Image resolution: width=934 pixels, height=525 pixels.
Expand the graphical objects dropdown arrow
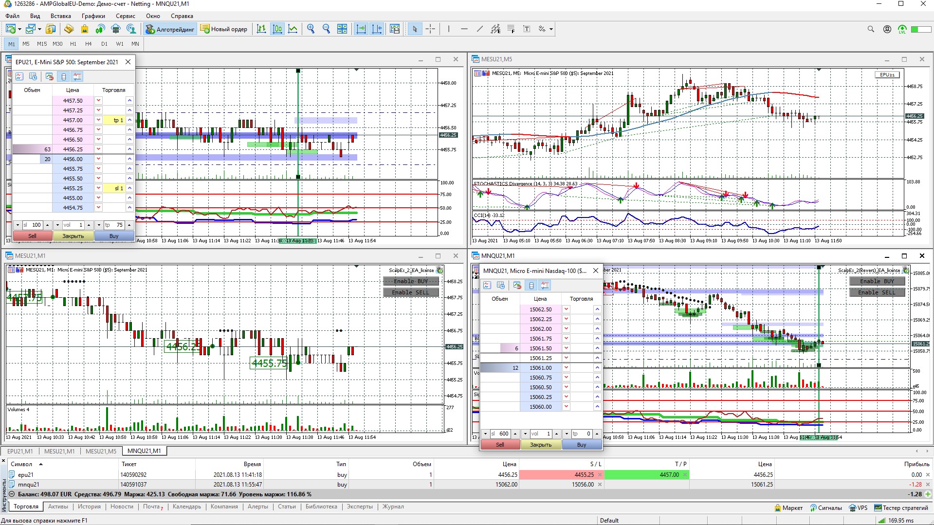(x=551, y=29)
